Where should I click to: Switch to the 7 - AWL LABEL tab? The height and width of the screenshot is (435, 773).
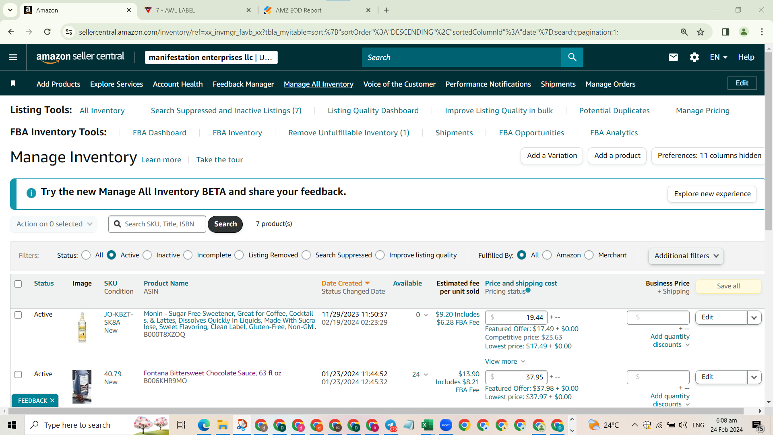[x=197, y=10]
